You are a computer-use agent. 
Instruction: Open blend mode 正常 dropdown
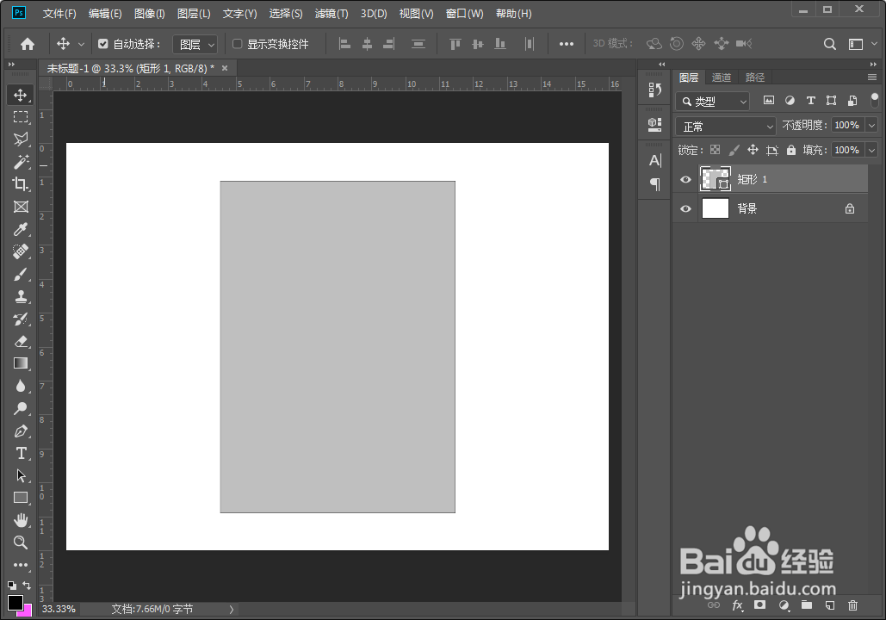point(726,126)
